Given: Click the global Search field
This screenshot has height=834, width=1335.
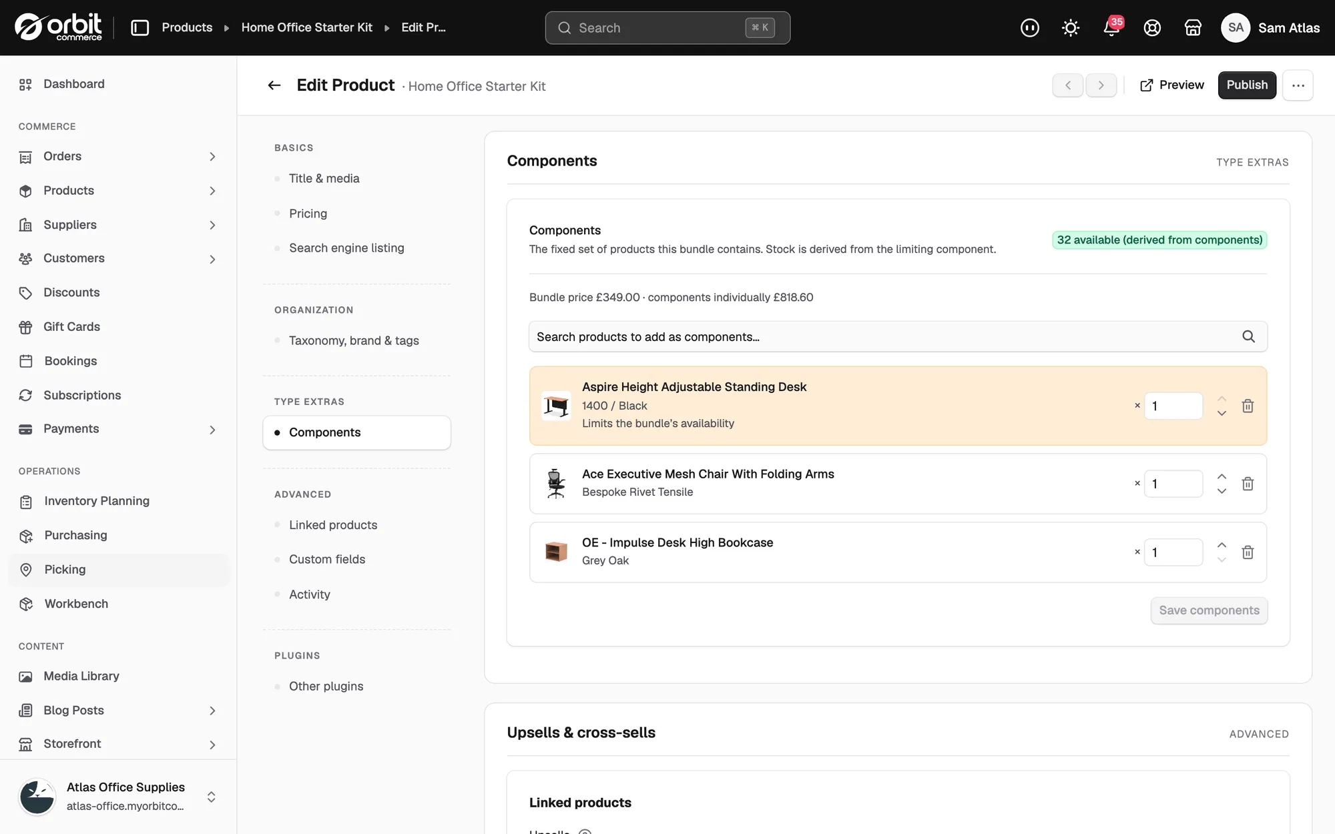Looking at the screenshot, I should pos(667,28).
